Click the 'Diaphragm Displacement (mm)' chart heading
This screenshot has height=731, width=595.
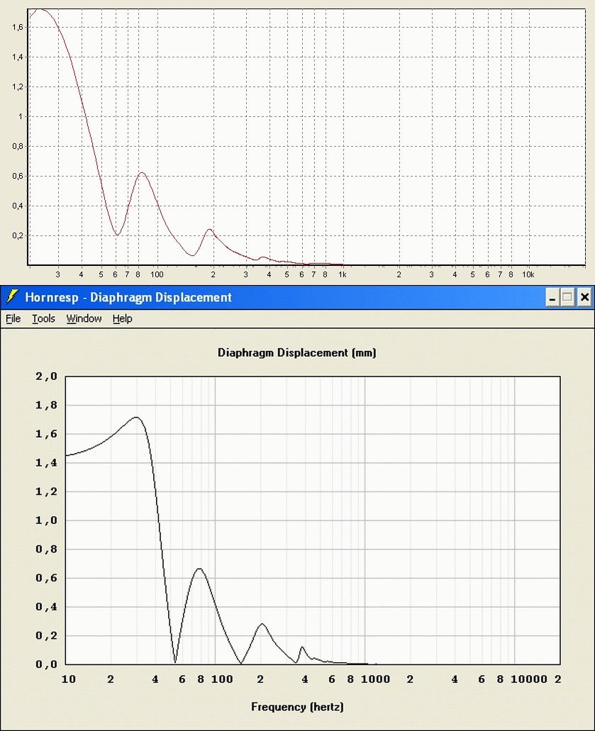pyautogui.click(x=297, y=353)
